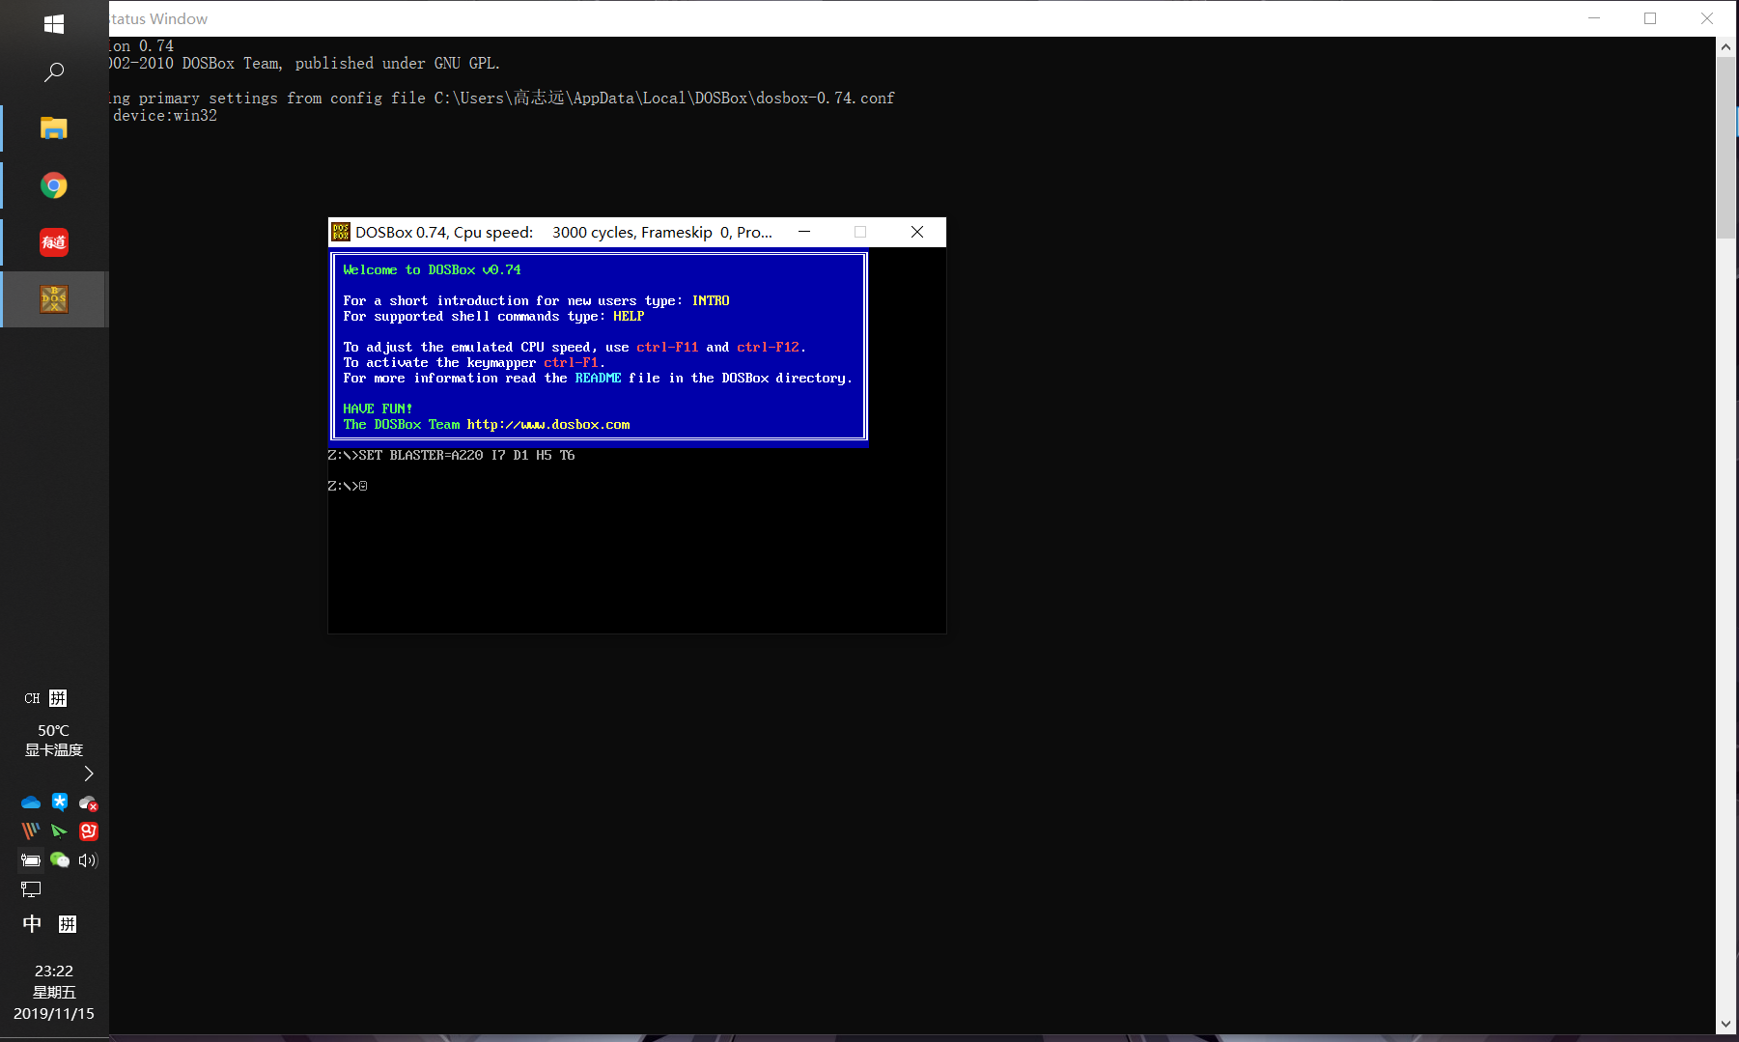Screen dimensions: 1739x1042
Task: Open the Youdao app in the taskbar
Action: tap(54, 242)
